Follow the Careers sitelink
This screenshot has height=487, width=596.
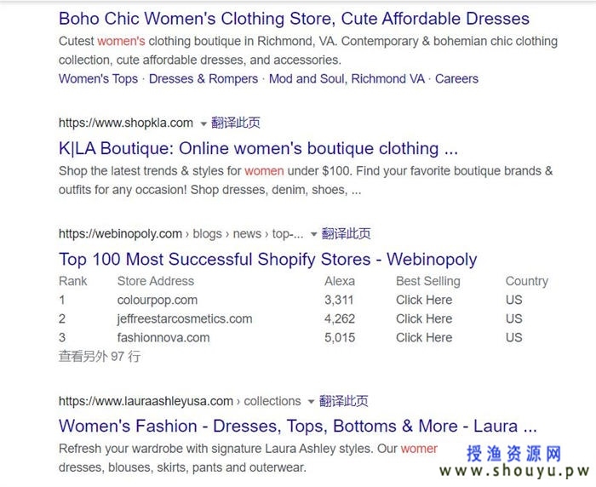(456, 78)
